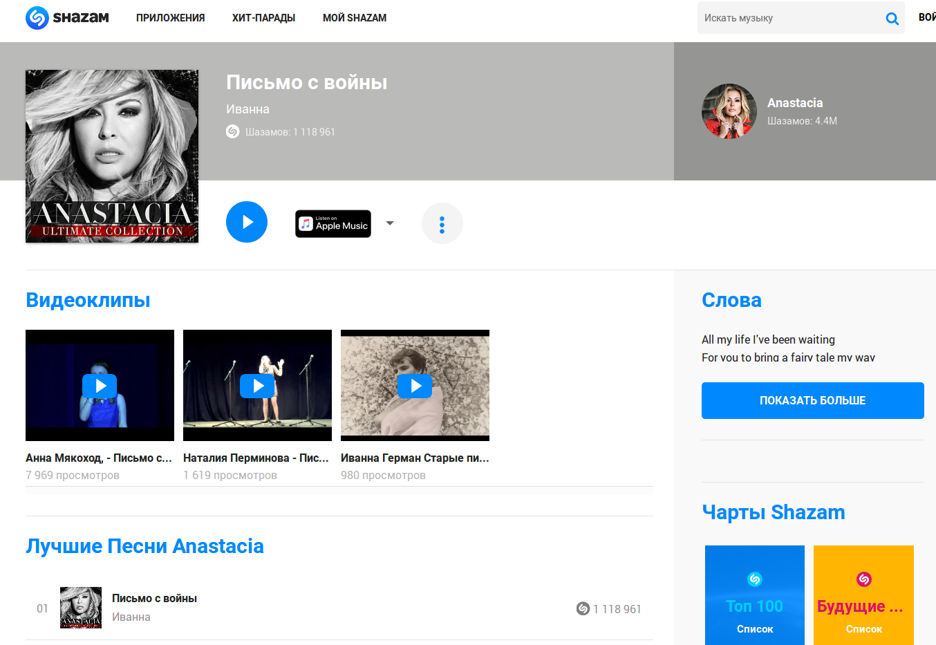
Task: Open the Будущие chart card
Action: (x=863, y=595)
